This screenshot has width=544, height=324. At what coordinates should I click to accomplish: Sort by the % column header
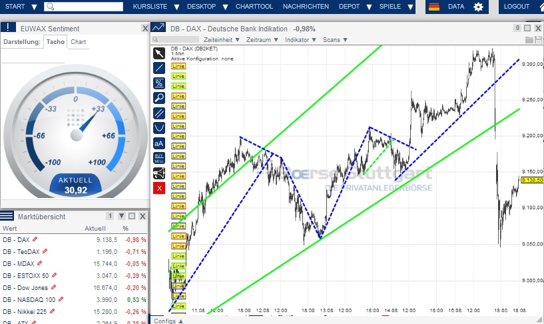tap(125, 228)
